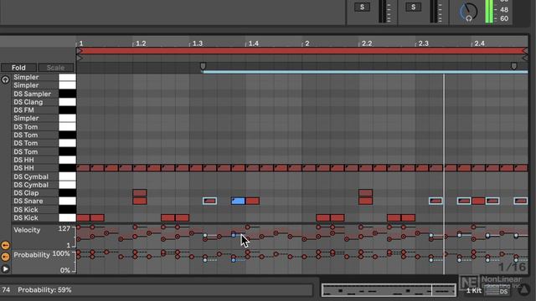This screenshot has height=301, width=536.
Task: Click bar marker 2 in the ruler
Action: click(307, 43)
